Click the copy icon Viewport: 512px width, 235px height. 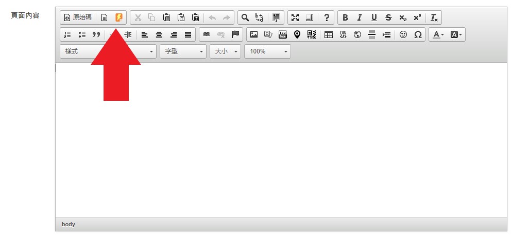(152, 17)
